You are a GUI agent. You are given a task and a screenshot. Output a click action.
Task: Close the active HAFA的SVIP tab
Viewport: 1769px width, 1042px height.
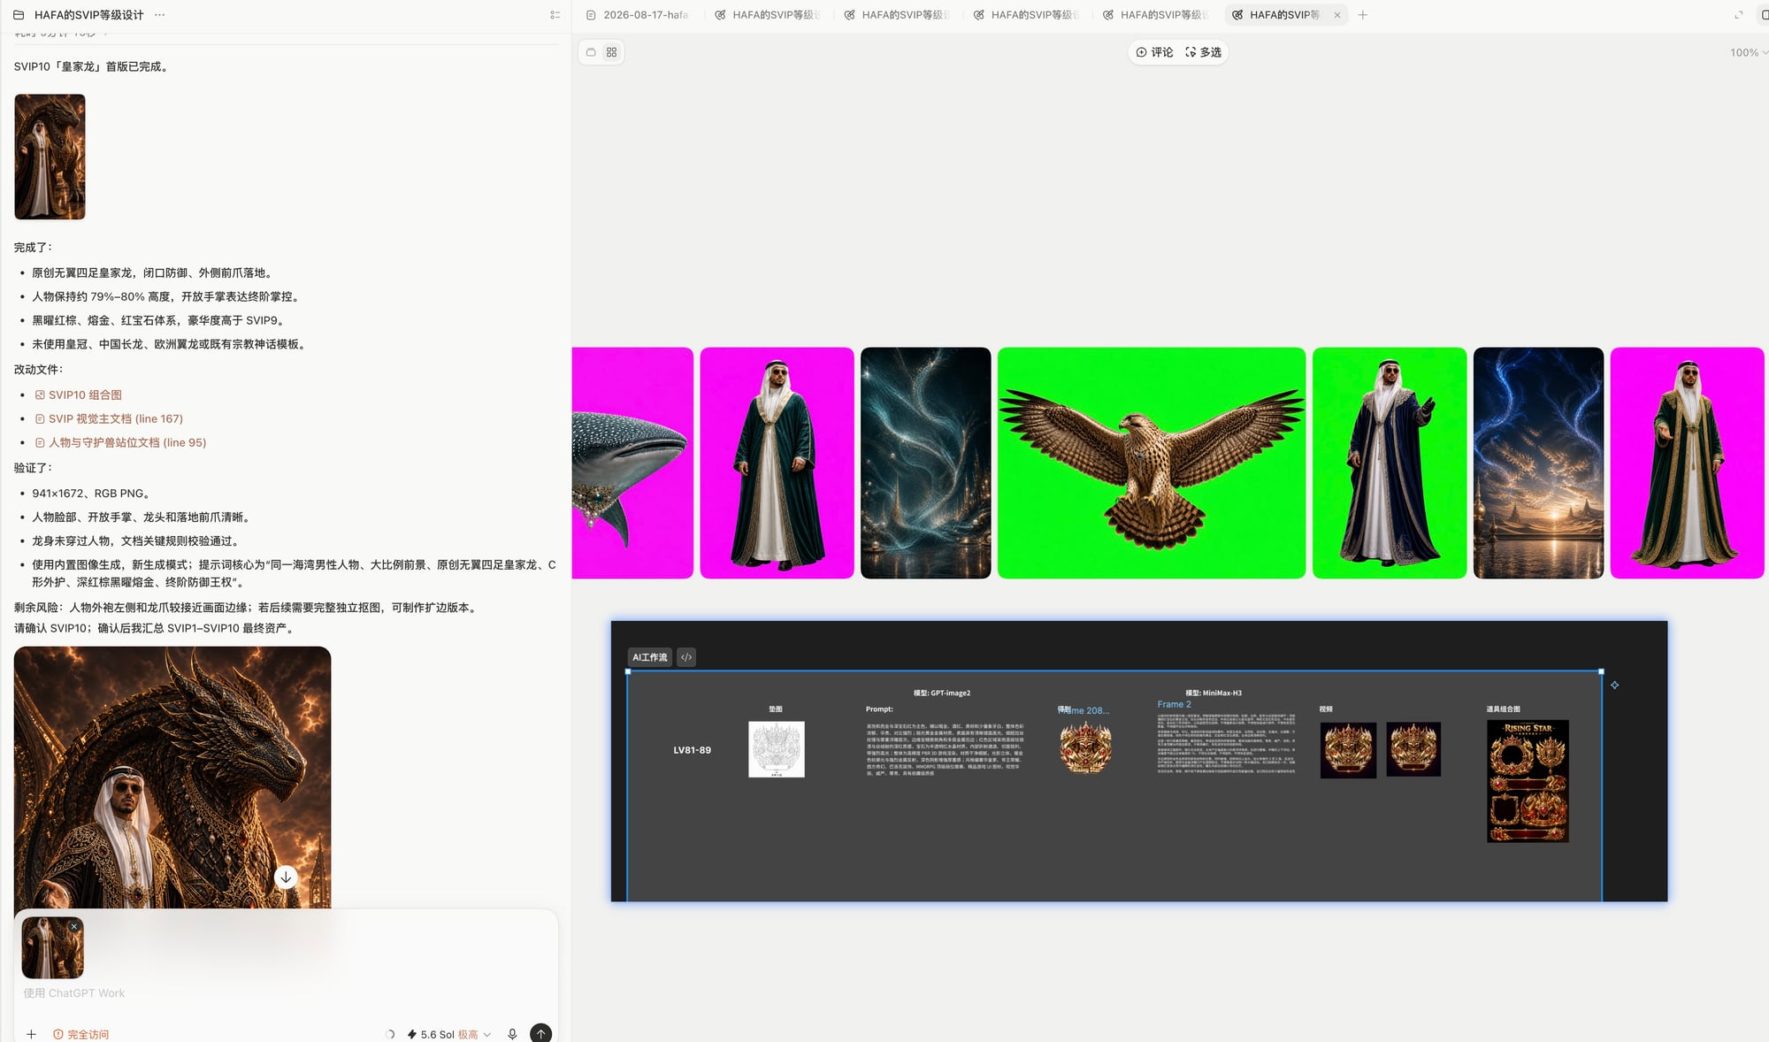click(1337, 15)
